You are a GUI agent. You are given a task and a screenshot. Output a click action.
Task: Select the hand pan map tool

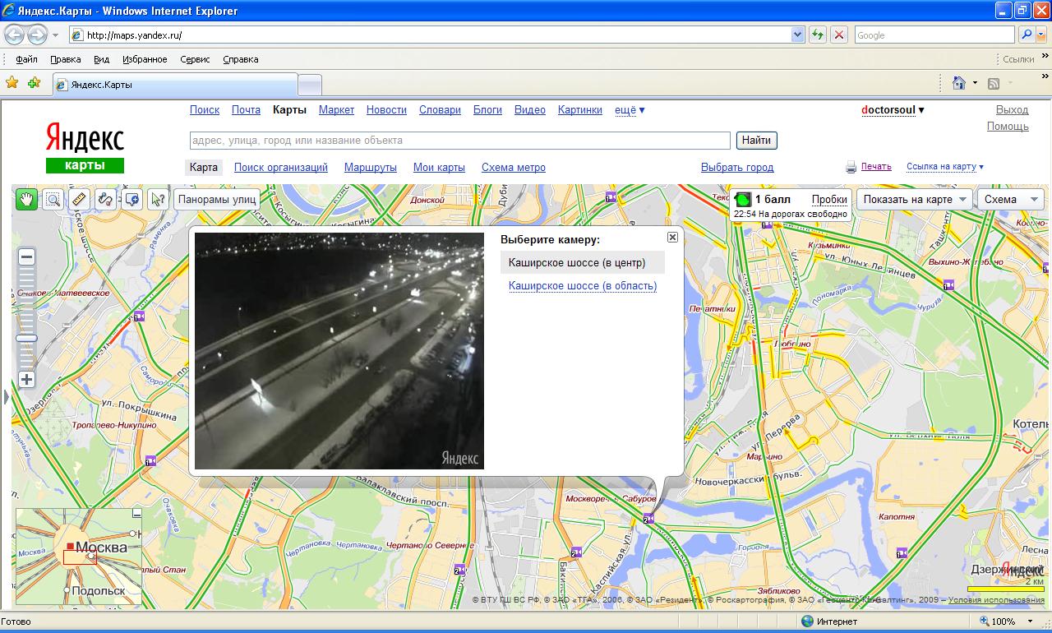pos(26,199)
